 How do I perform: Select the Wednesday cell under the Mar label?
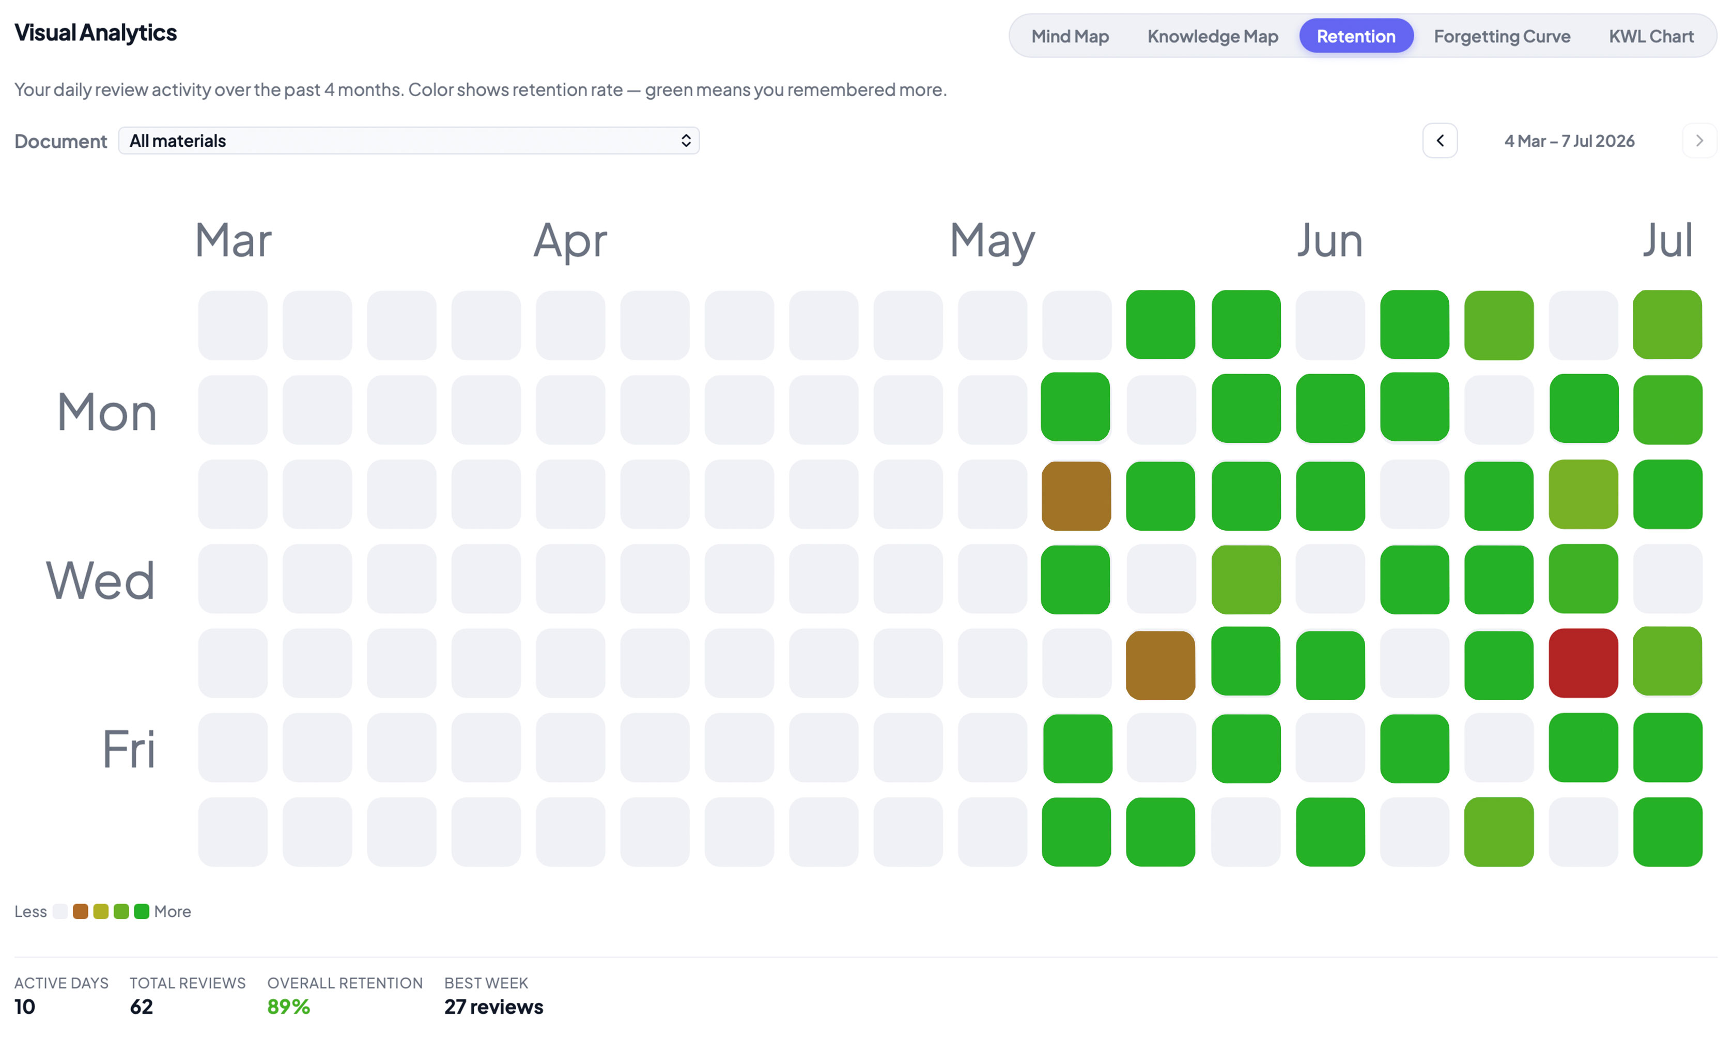[233, 579]
